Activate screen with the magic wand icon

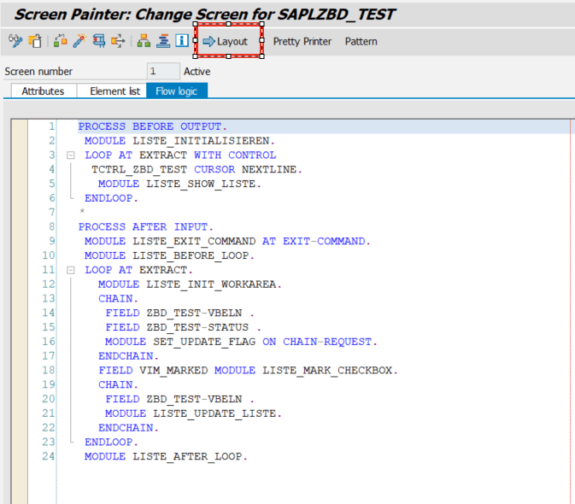pos(79,41)
